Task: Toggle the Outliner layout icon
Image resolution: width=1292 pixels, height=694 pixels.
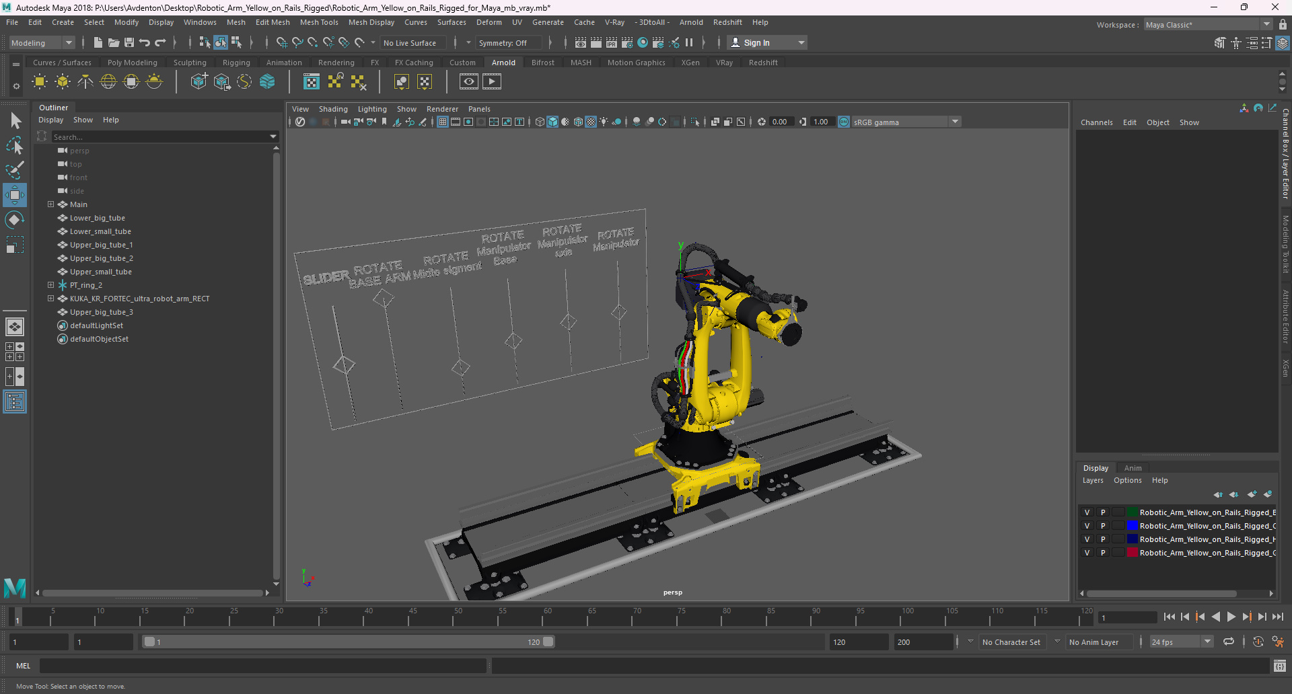Action: tap(15, 402)
